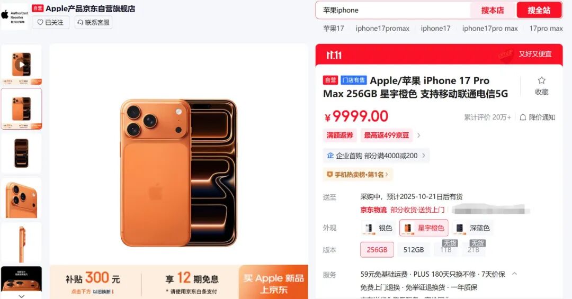Click the 降价通知 bell icon
Image resolution: width=572 pixels, height=299 pixels.
pyautogui.click(x=523, y=117)
